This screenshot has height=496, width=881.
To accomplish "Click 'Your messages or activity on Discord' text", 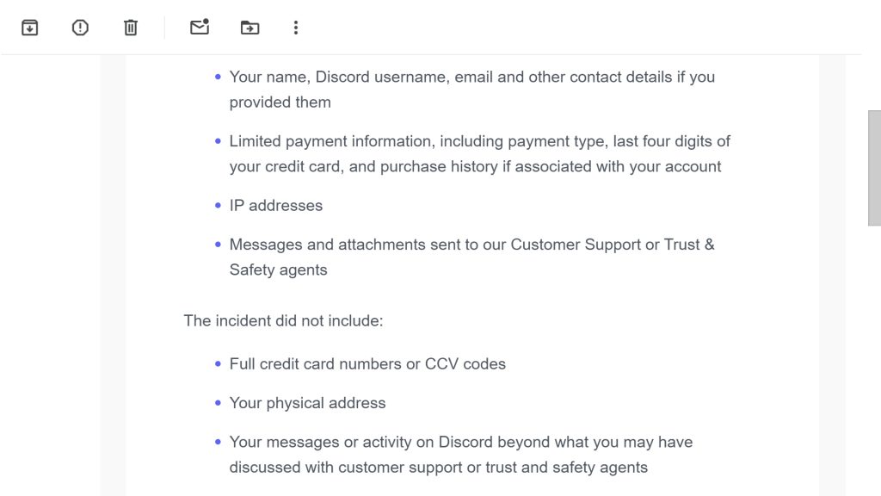I will point(460,443).
